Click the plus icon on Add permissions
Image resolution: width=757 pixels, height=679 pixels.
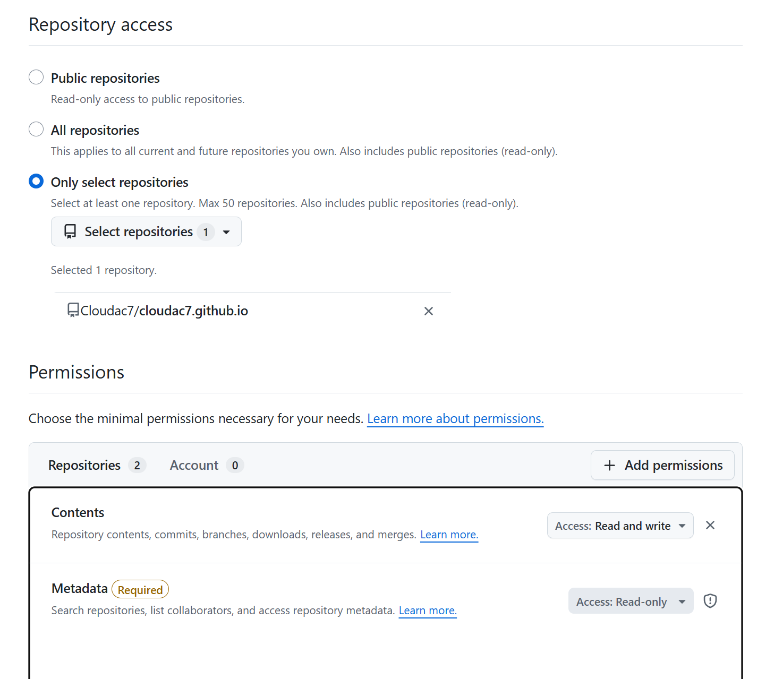[609, 465]
